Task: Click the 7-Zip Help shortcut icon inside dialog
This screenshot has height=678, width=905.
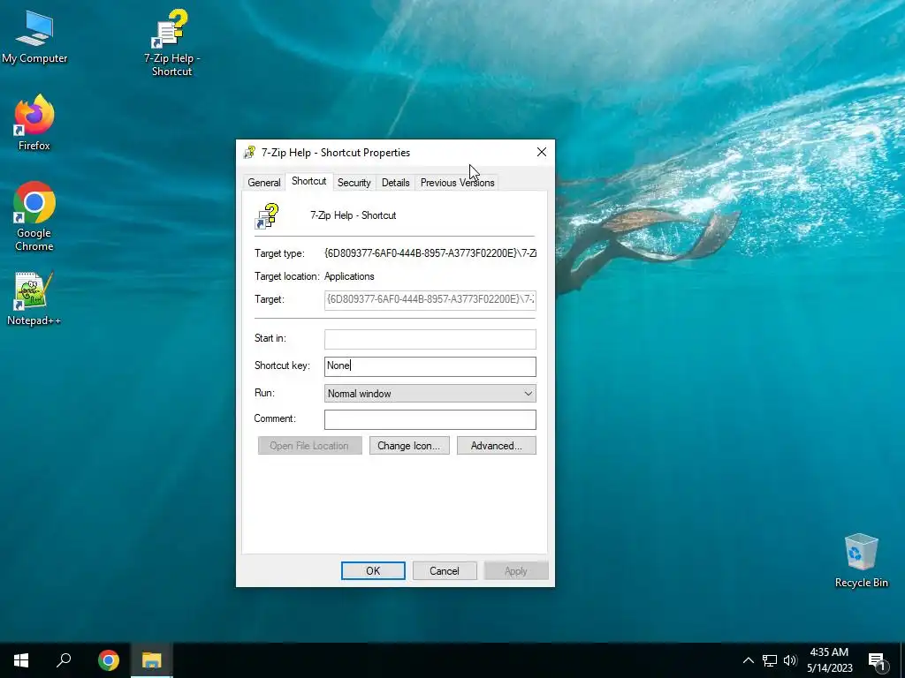Action: 267,216
